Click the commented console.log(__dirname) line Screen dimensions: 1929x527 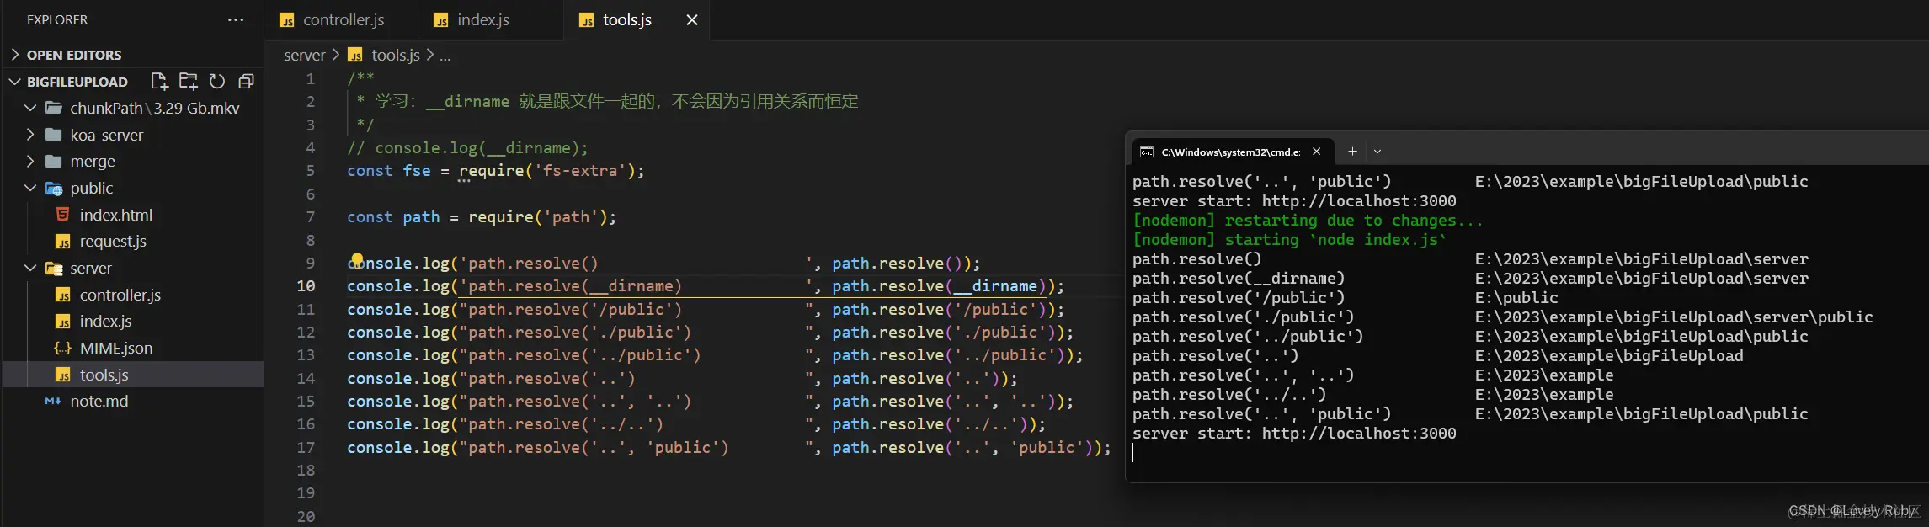467,148
